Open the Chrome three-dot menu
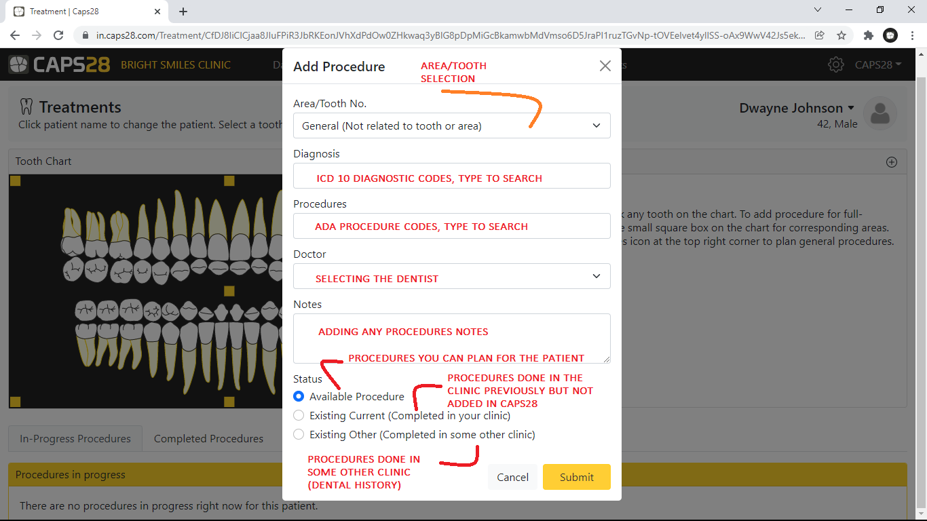Viewport: 927px width, 521px height. coord(912,35)
